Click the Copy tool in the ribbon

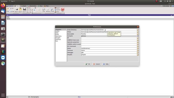coord(12,11)
